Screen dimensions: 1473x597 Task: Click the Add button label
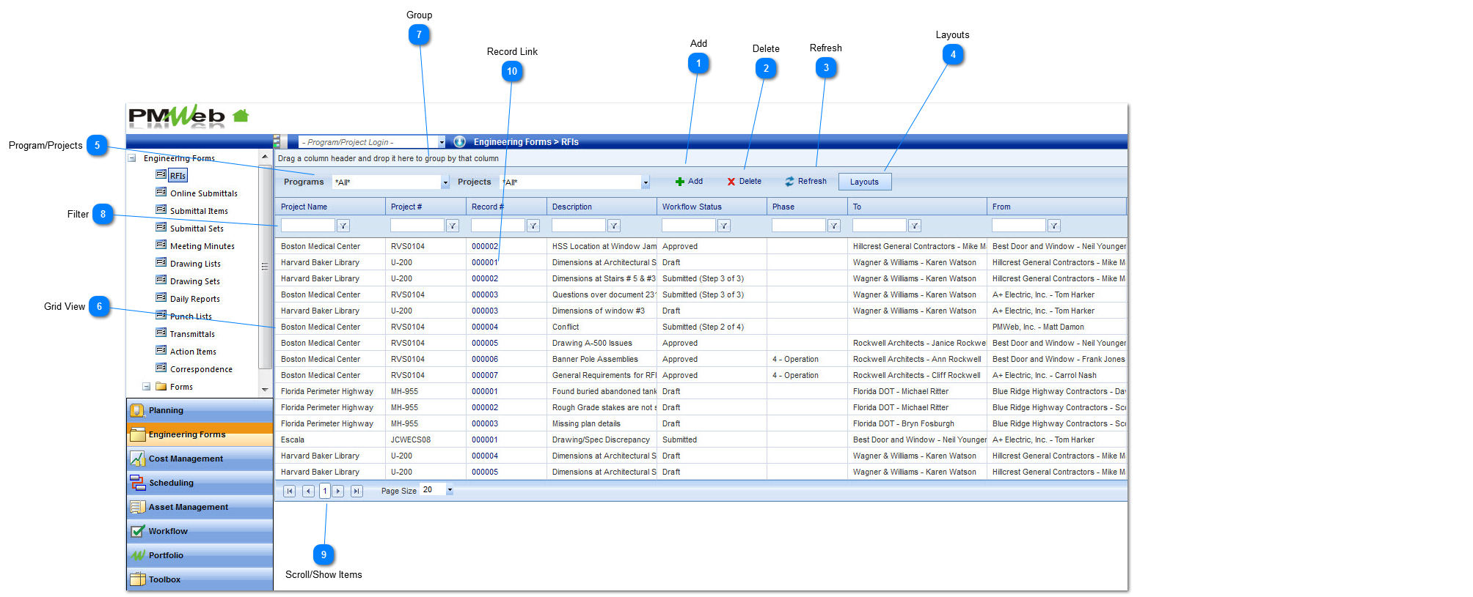(695, 182)
